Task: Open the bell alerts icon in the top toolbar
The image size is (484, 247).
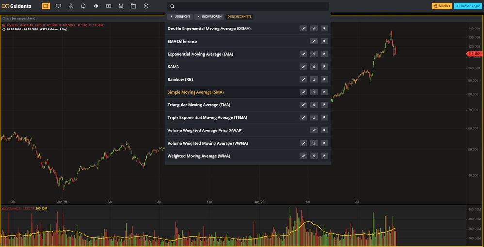Action: click(83, 6)
